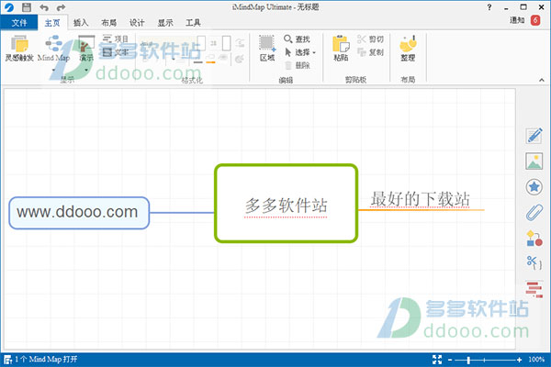Click the zoom in plus button
Screen dimensions: 551x367
tap(519, 360)
